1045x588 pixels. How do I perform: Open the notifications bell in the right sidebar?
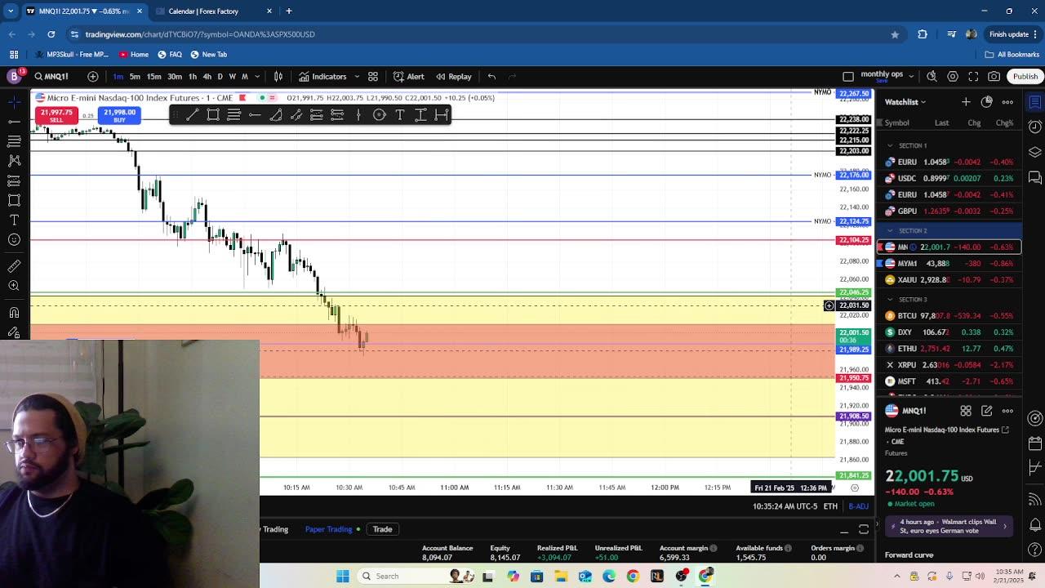(x=1034, y=523)
